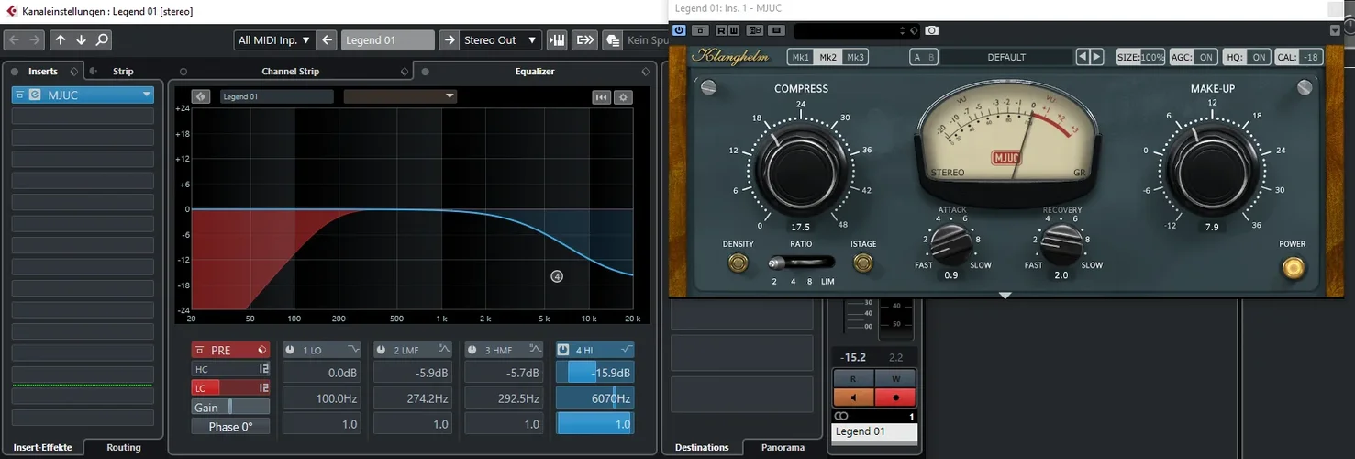Load previous MJUC preset arrow

(x=1083, y=57)
